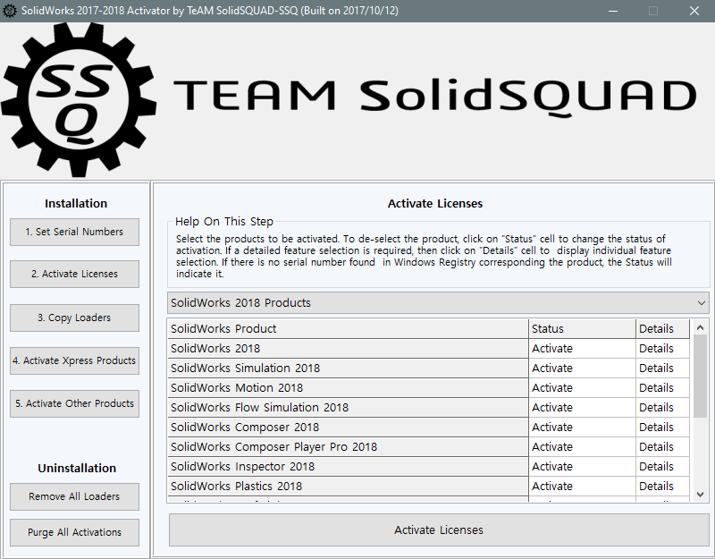Toggle Status for SolidWorks Flow Simulation 2018
This screenshot has width=715, height=559.
point(582,407)
